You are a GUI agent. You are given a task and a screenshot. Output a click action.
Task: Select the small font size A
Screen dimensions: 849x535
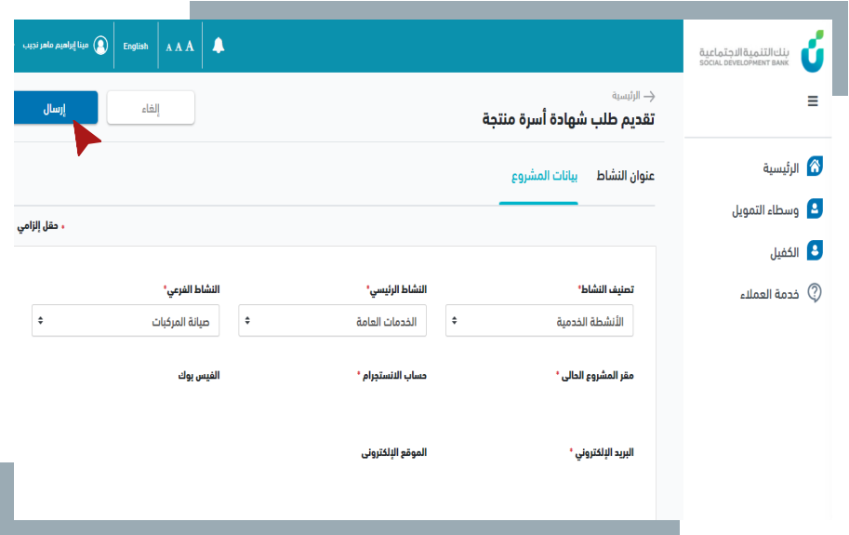169,47
